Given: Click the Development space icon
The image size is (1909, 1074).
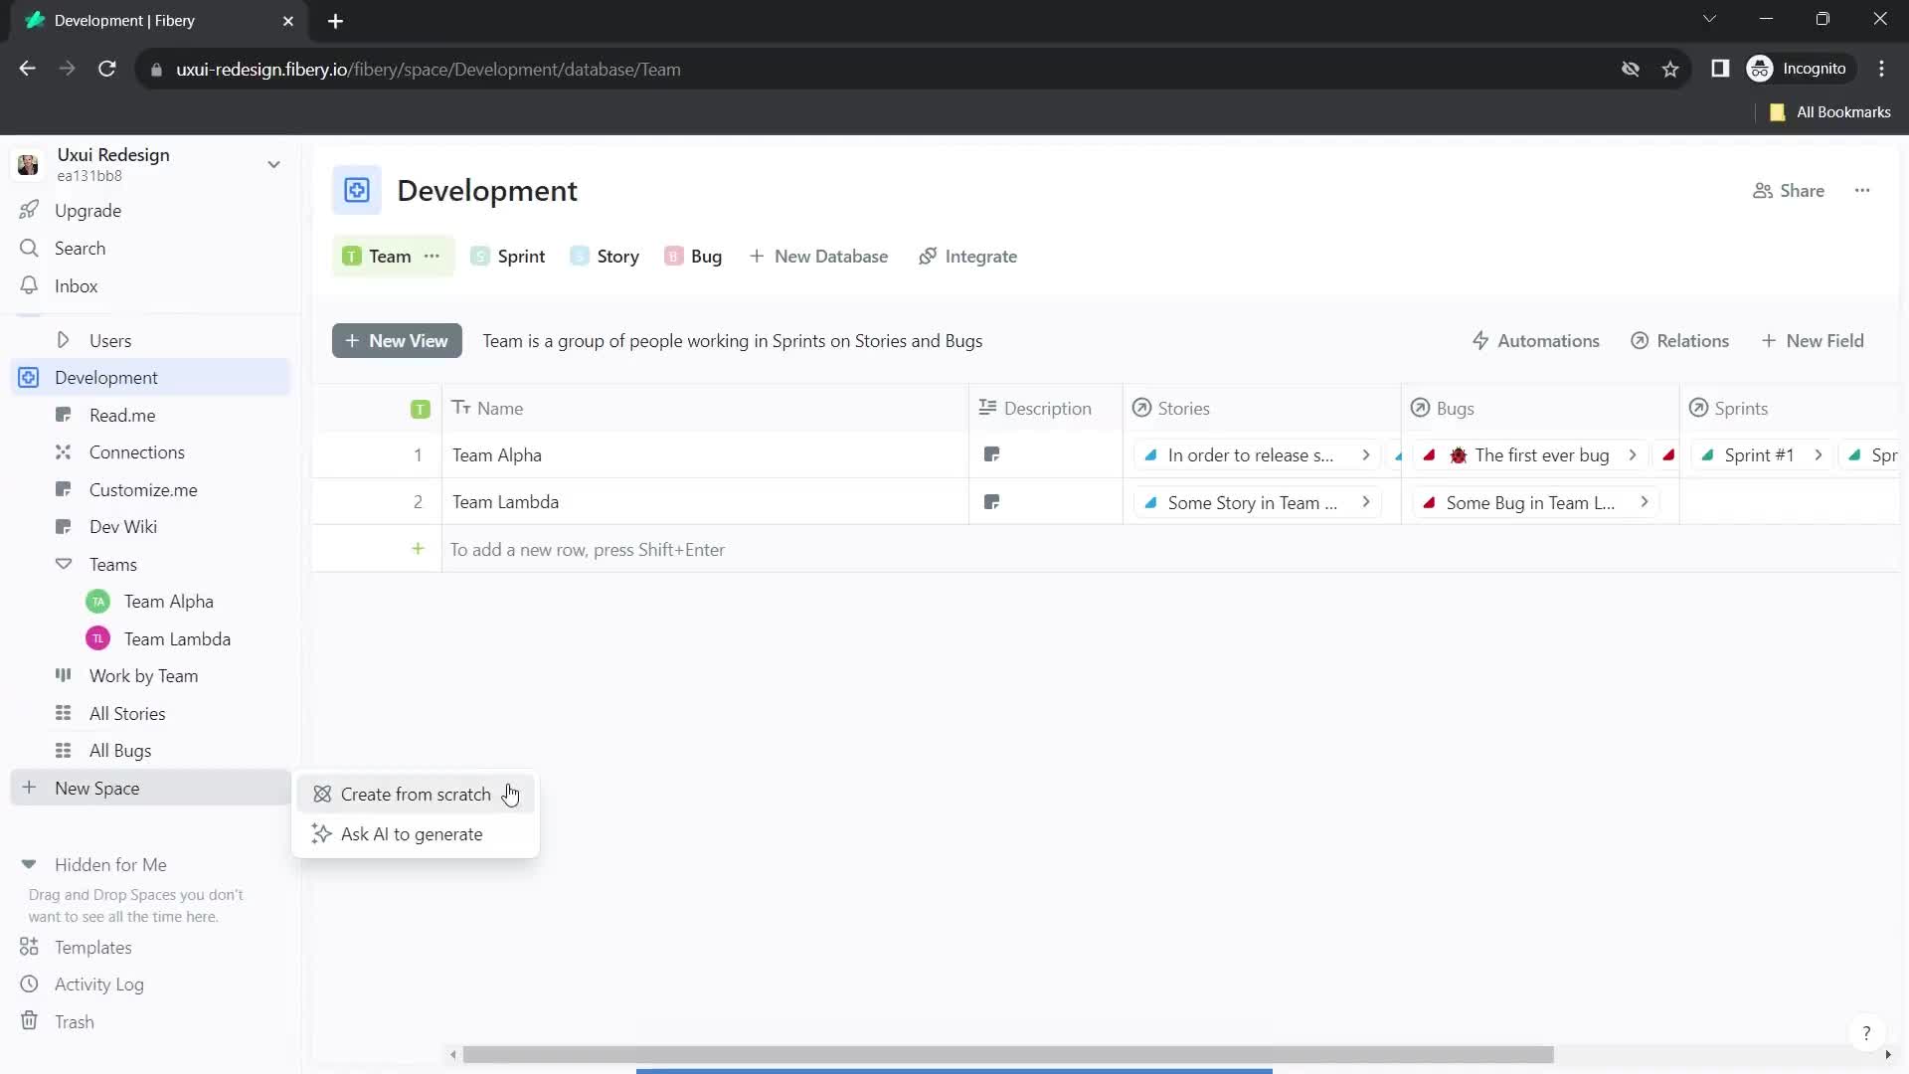Looking at the screenshot, I should tap(28, 378).
